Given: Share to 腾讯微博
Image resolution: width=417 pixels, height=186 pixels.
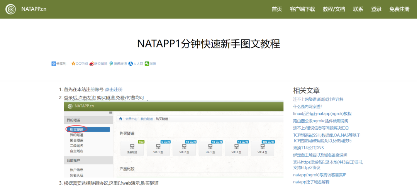Looking at the screenshot, I should (x=118, y=64).
